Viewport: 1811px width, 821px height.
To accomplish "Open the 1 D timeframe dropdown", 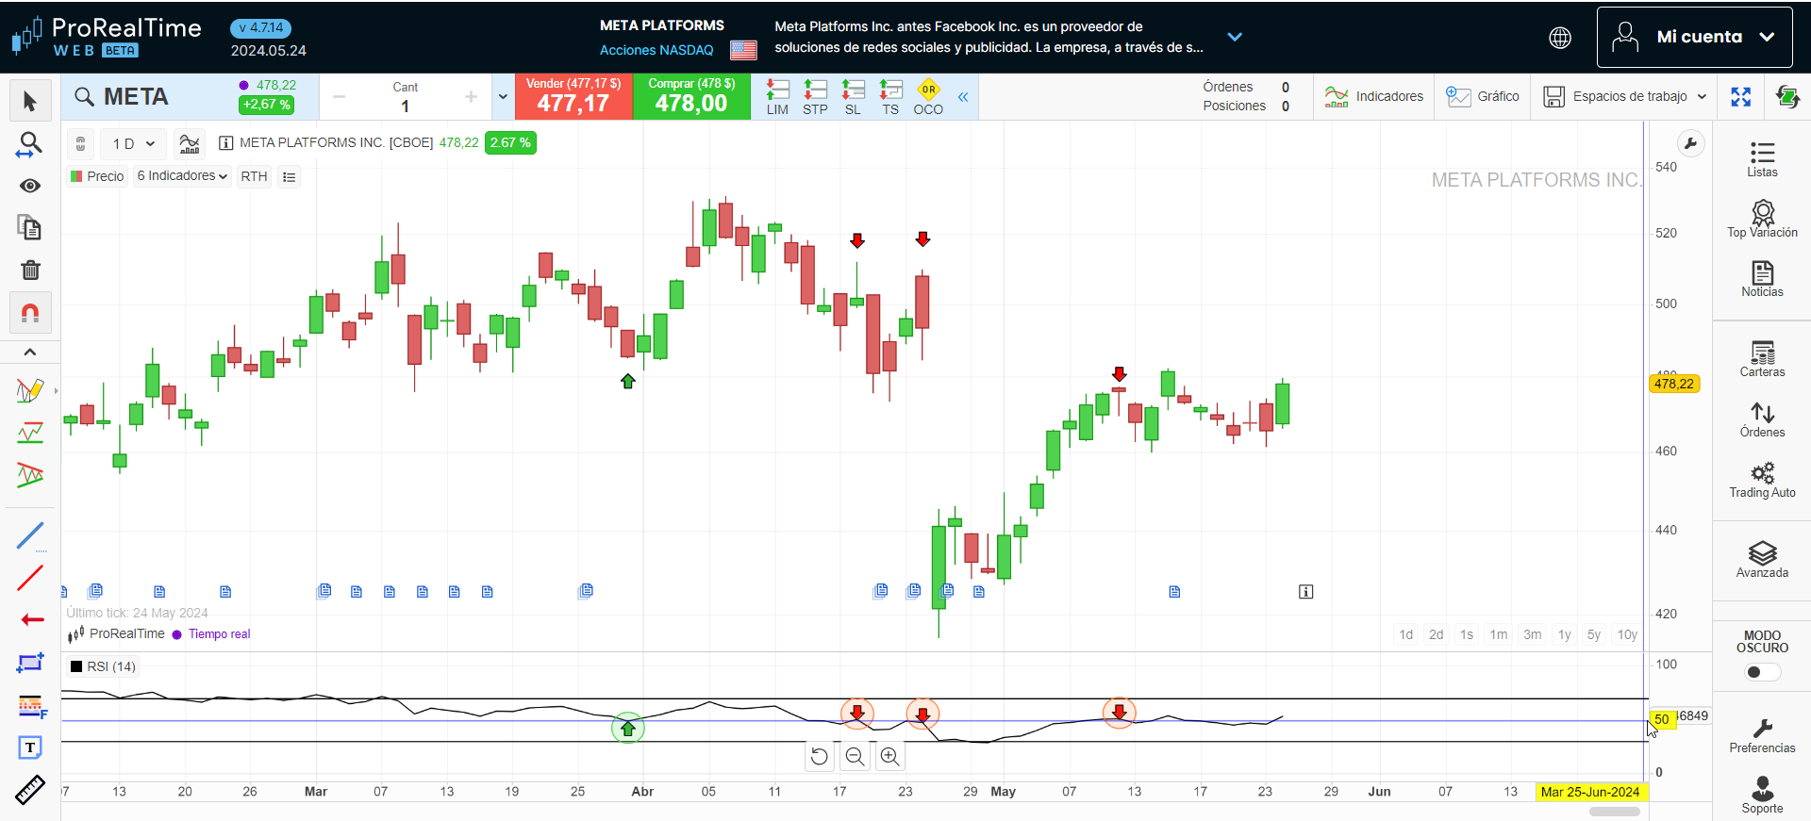I will click(133, 143).
